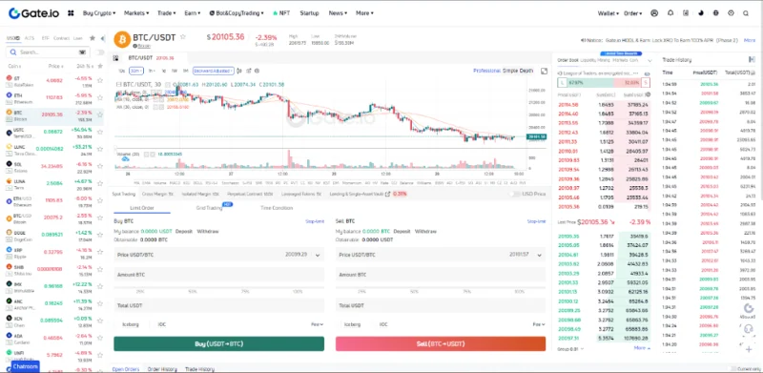Switch dark mode with the moon icon
The height and width of the screenshot is (373, 763).
coord(701,13)
